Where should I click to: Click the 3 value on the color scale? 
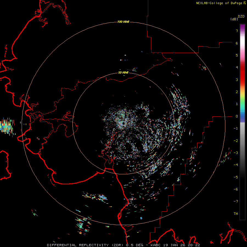(x=237, y=80)
